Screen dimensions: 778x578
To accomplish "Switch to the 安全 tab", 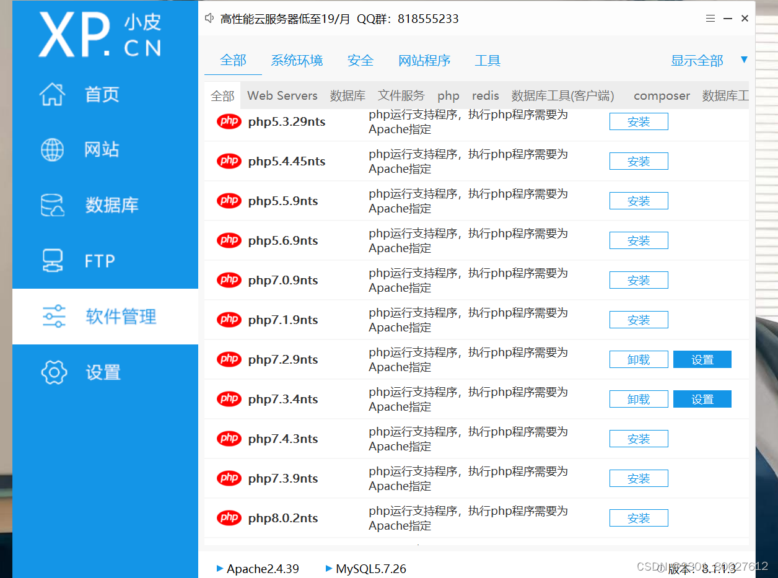I will [x=361, y=60].
